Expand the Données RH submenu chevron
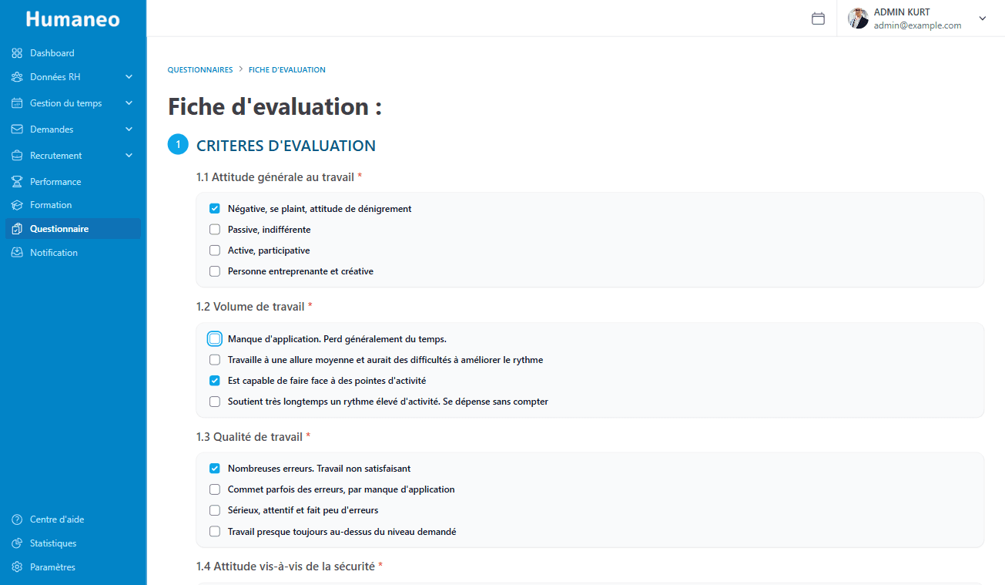Viewport: 1005px width, 585px height. click(129, 77)
